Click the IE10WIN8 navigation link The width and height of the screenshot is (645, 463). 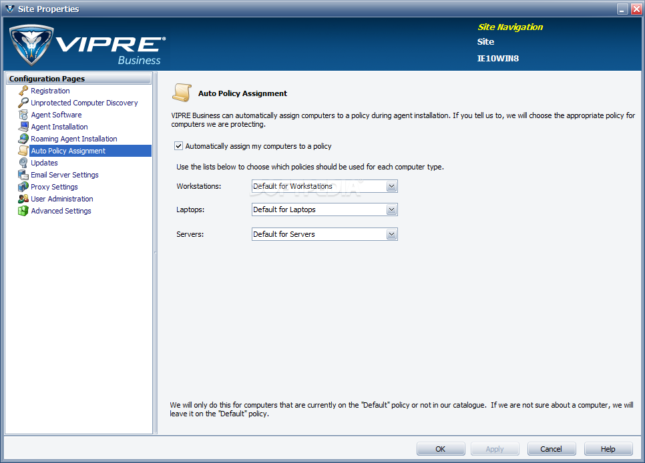pos(497,59)
